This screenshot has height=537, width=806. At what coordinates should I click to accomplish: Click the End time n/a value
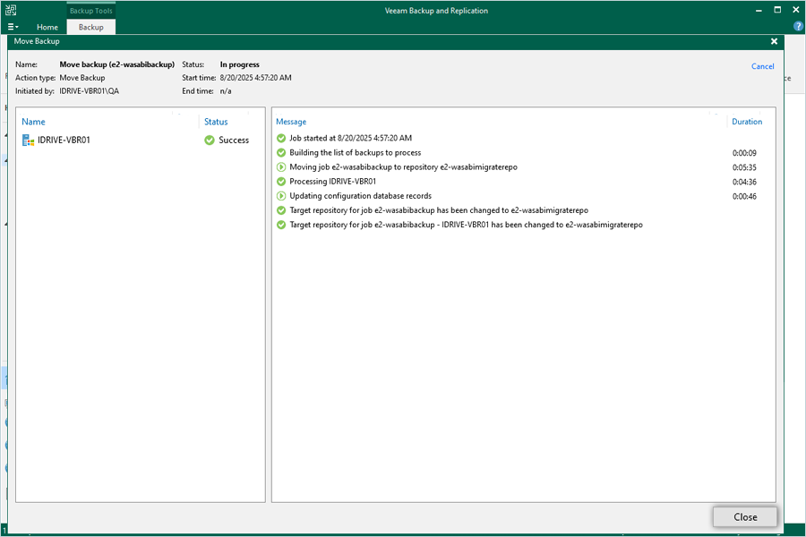point(226,91)
